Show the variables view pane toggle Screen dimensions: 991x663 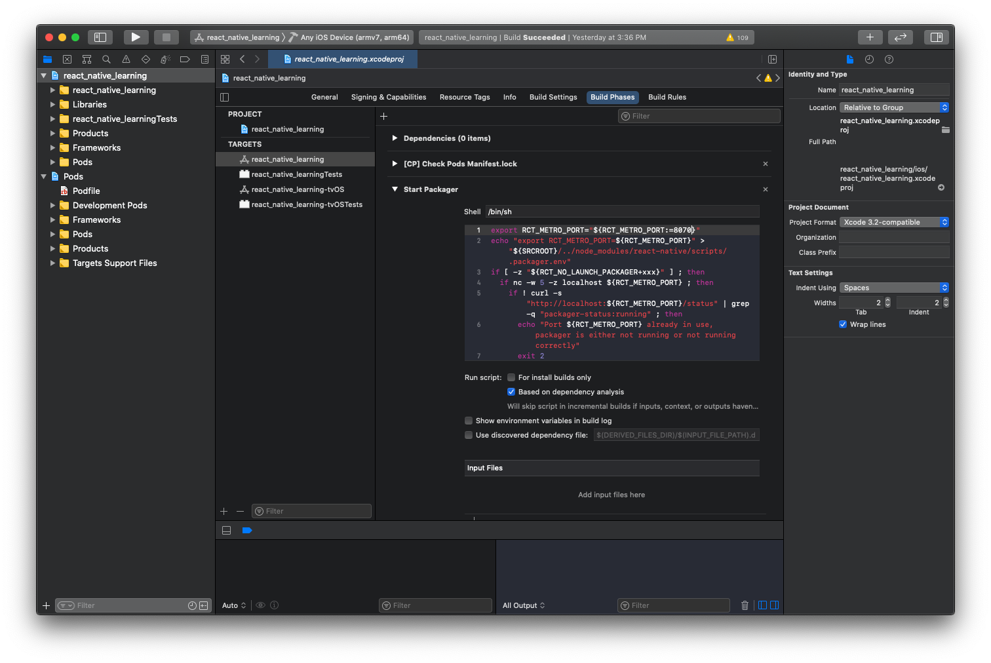pos(762,605)
